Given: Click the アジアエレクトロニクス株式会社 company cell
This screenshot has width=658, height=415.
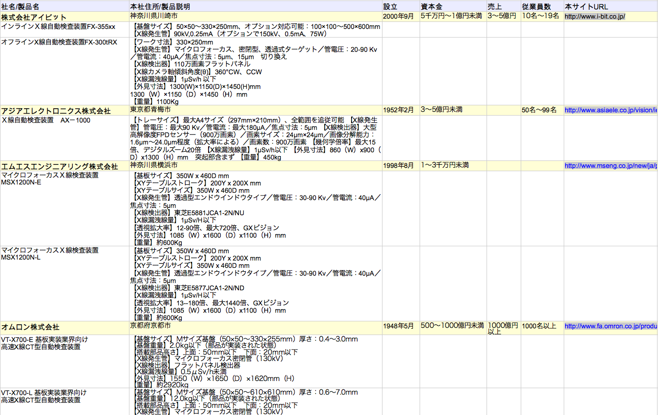Looking at the screenshot, I should pyautogui.click(x=64, y=110).
